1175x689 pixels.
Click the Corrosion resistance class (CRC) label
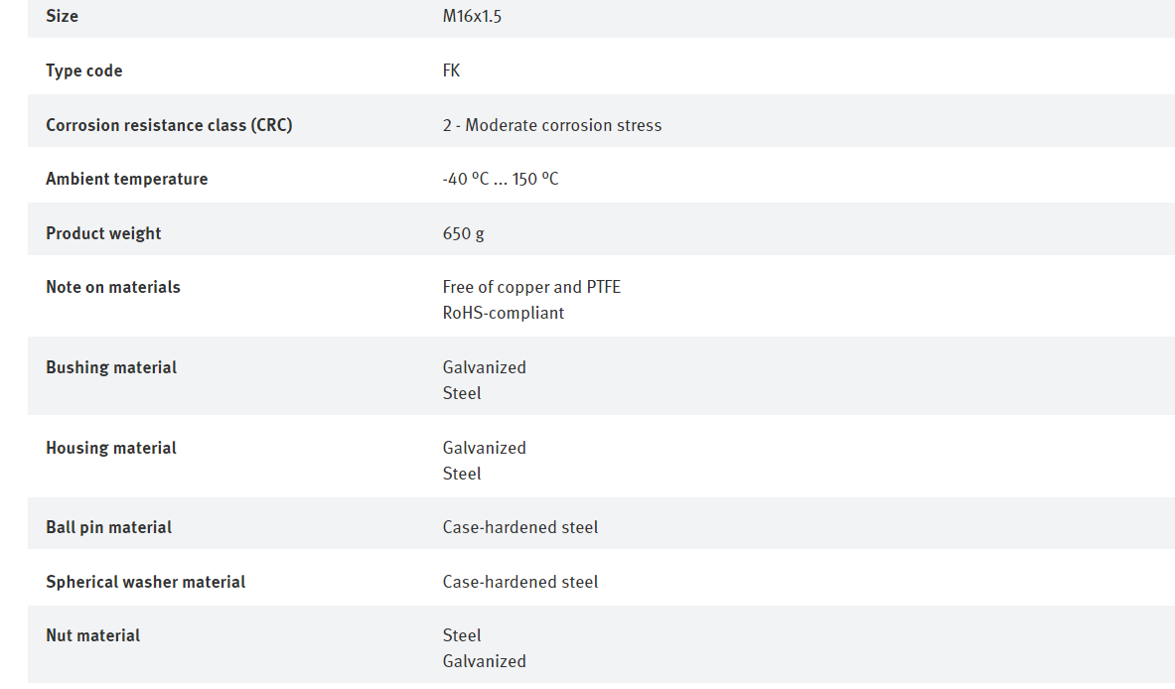coord(169,125)
